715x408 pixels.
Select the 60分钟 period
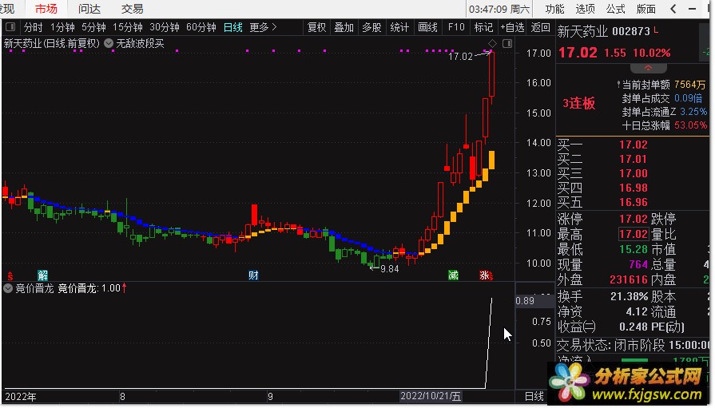point(201,27)
